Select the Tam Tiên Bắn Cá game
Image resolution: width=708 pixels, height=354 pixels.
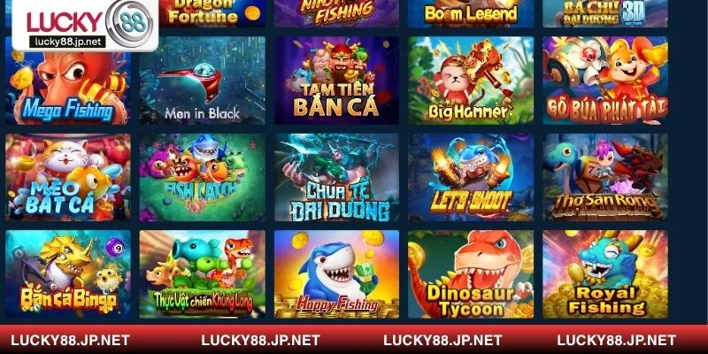(x=336, y=81)
